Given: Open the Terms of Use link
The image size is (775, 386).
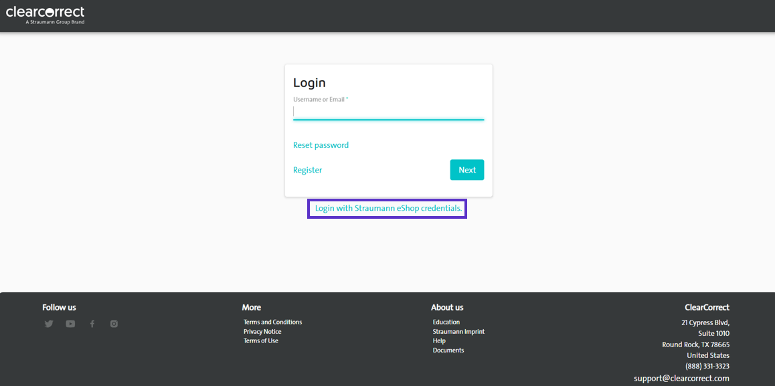Looking at the screenshot, I should [260, 341].
